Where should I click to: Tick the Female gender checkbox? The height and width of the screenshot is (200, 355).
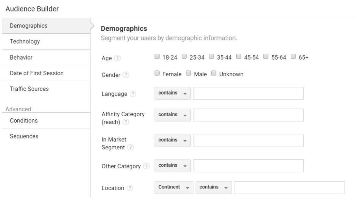[x=157, y=73]
